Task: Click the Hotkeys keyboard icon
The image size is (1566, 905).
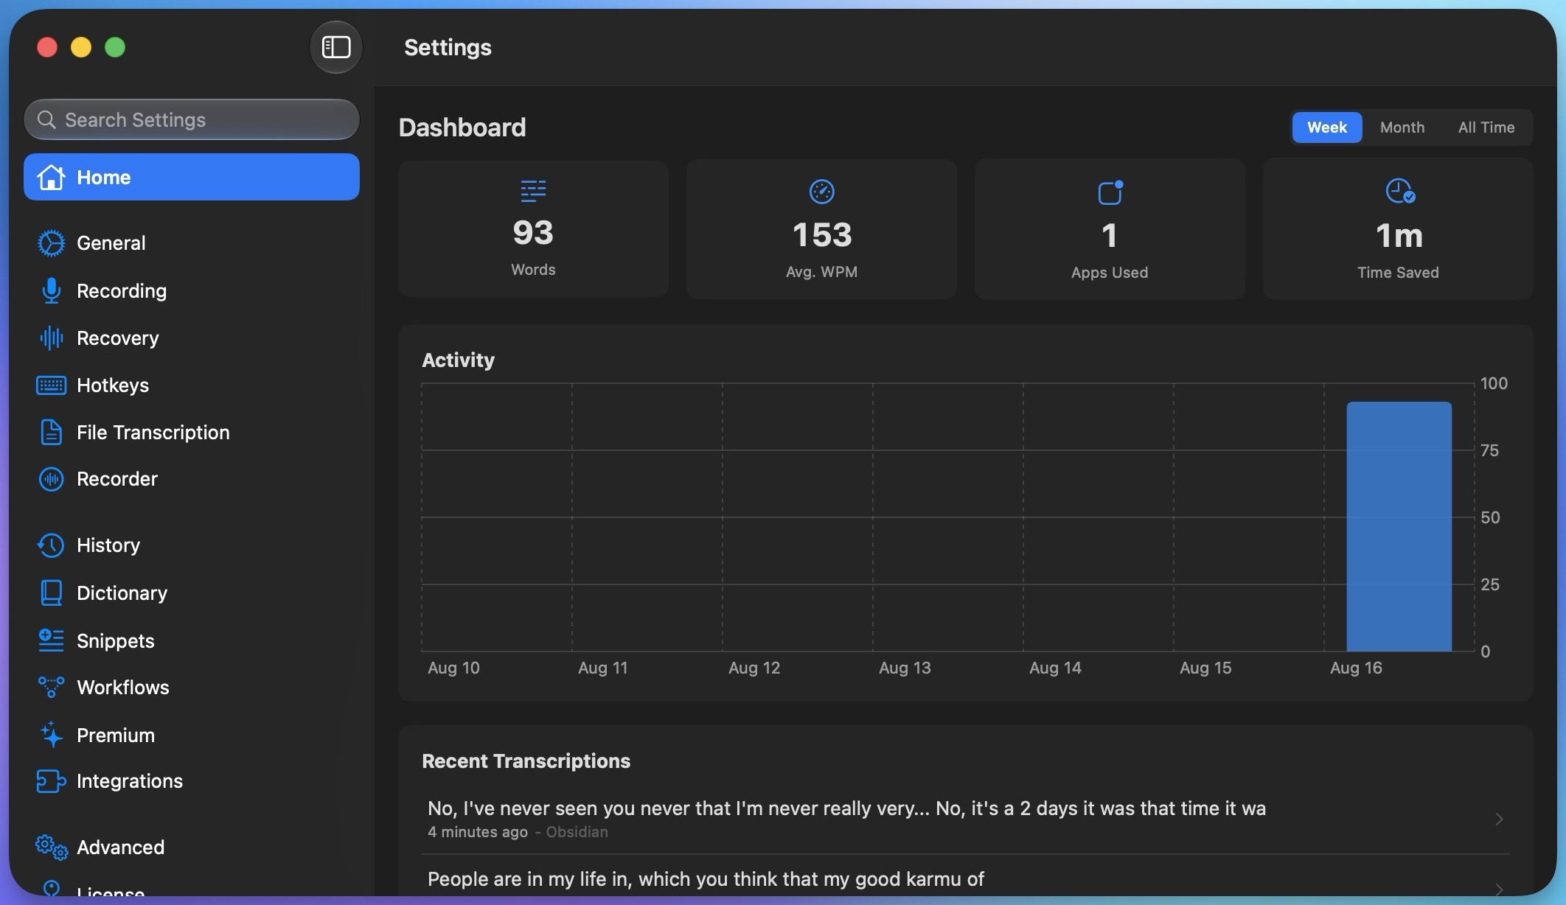Action: pyautogui.click(x=51, y=385)
